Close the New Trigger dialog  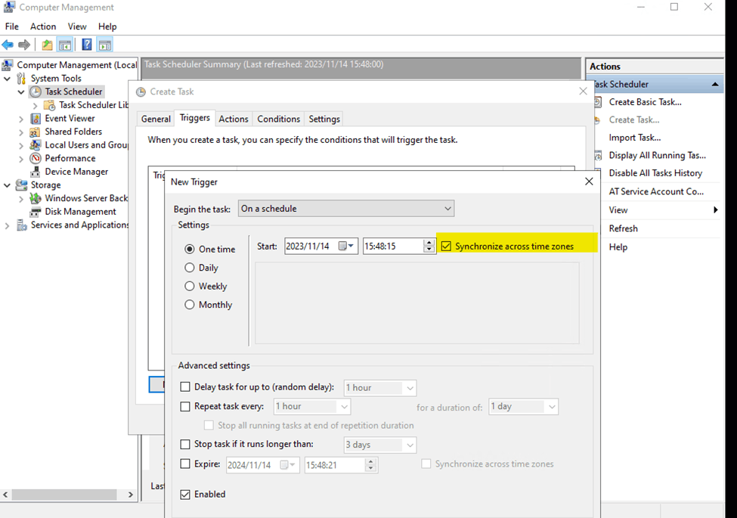(x=589, y=181)
